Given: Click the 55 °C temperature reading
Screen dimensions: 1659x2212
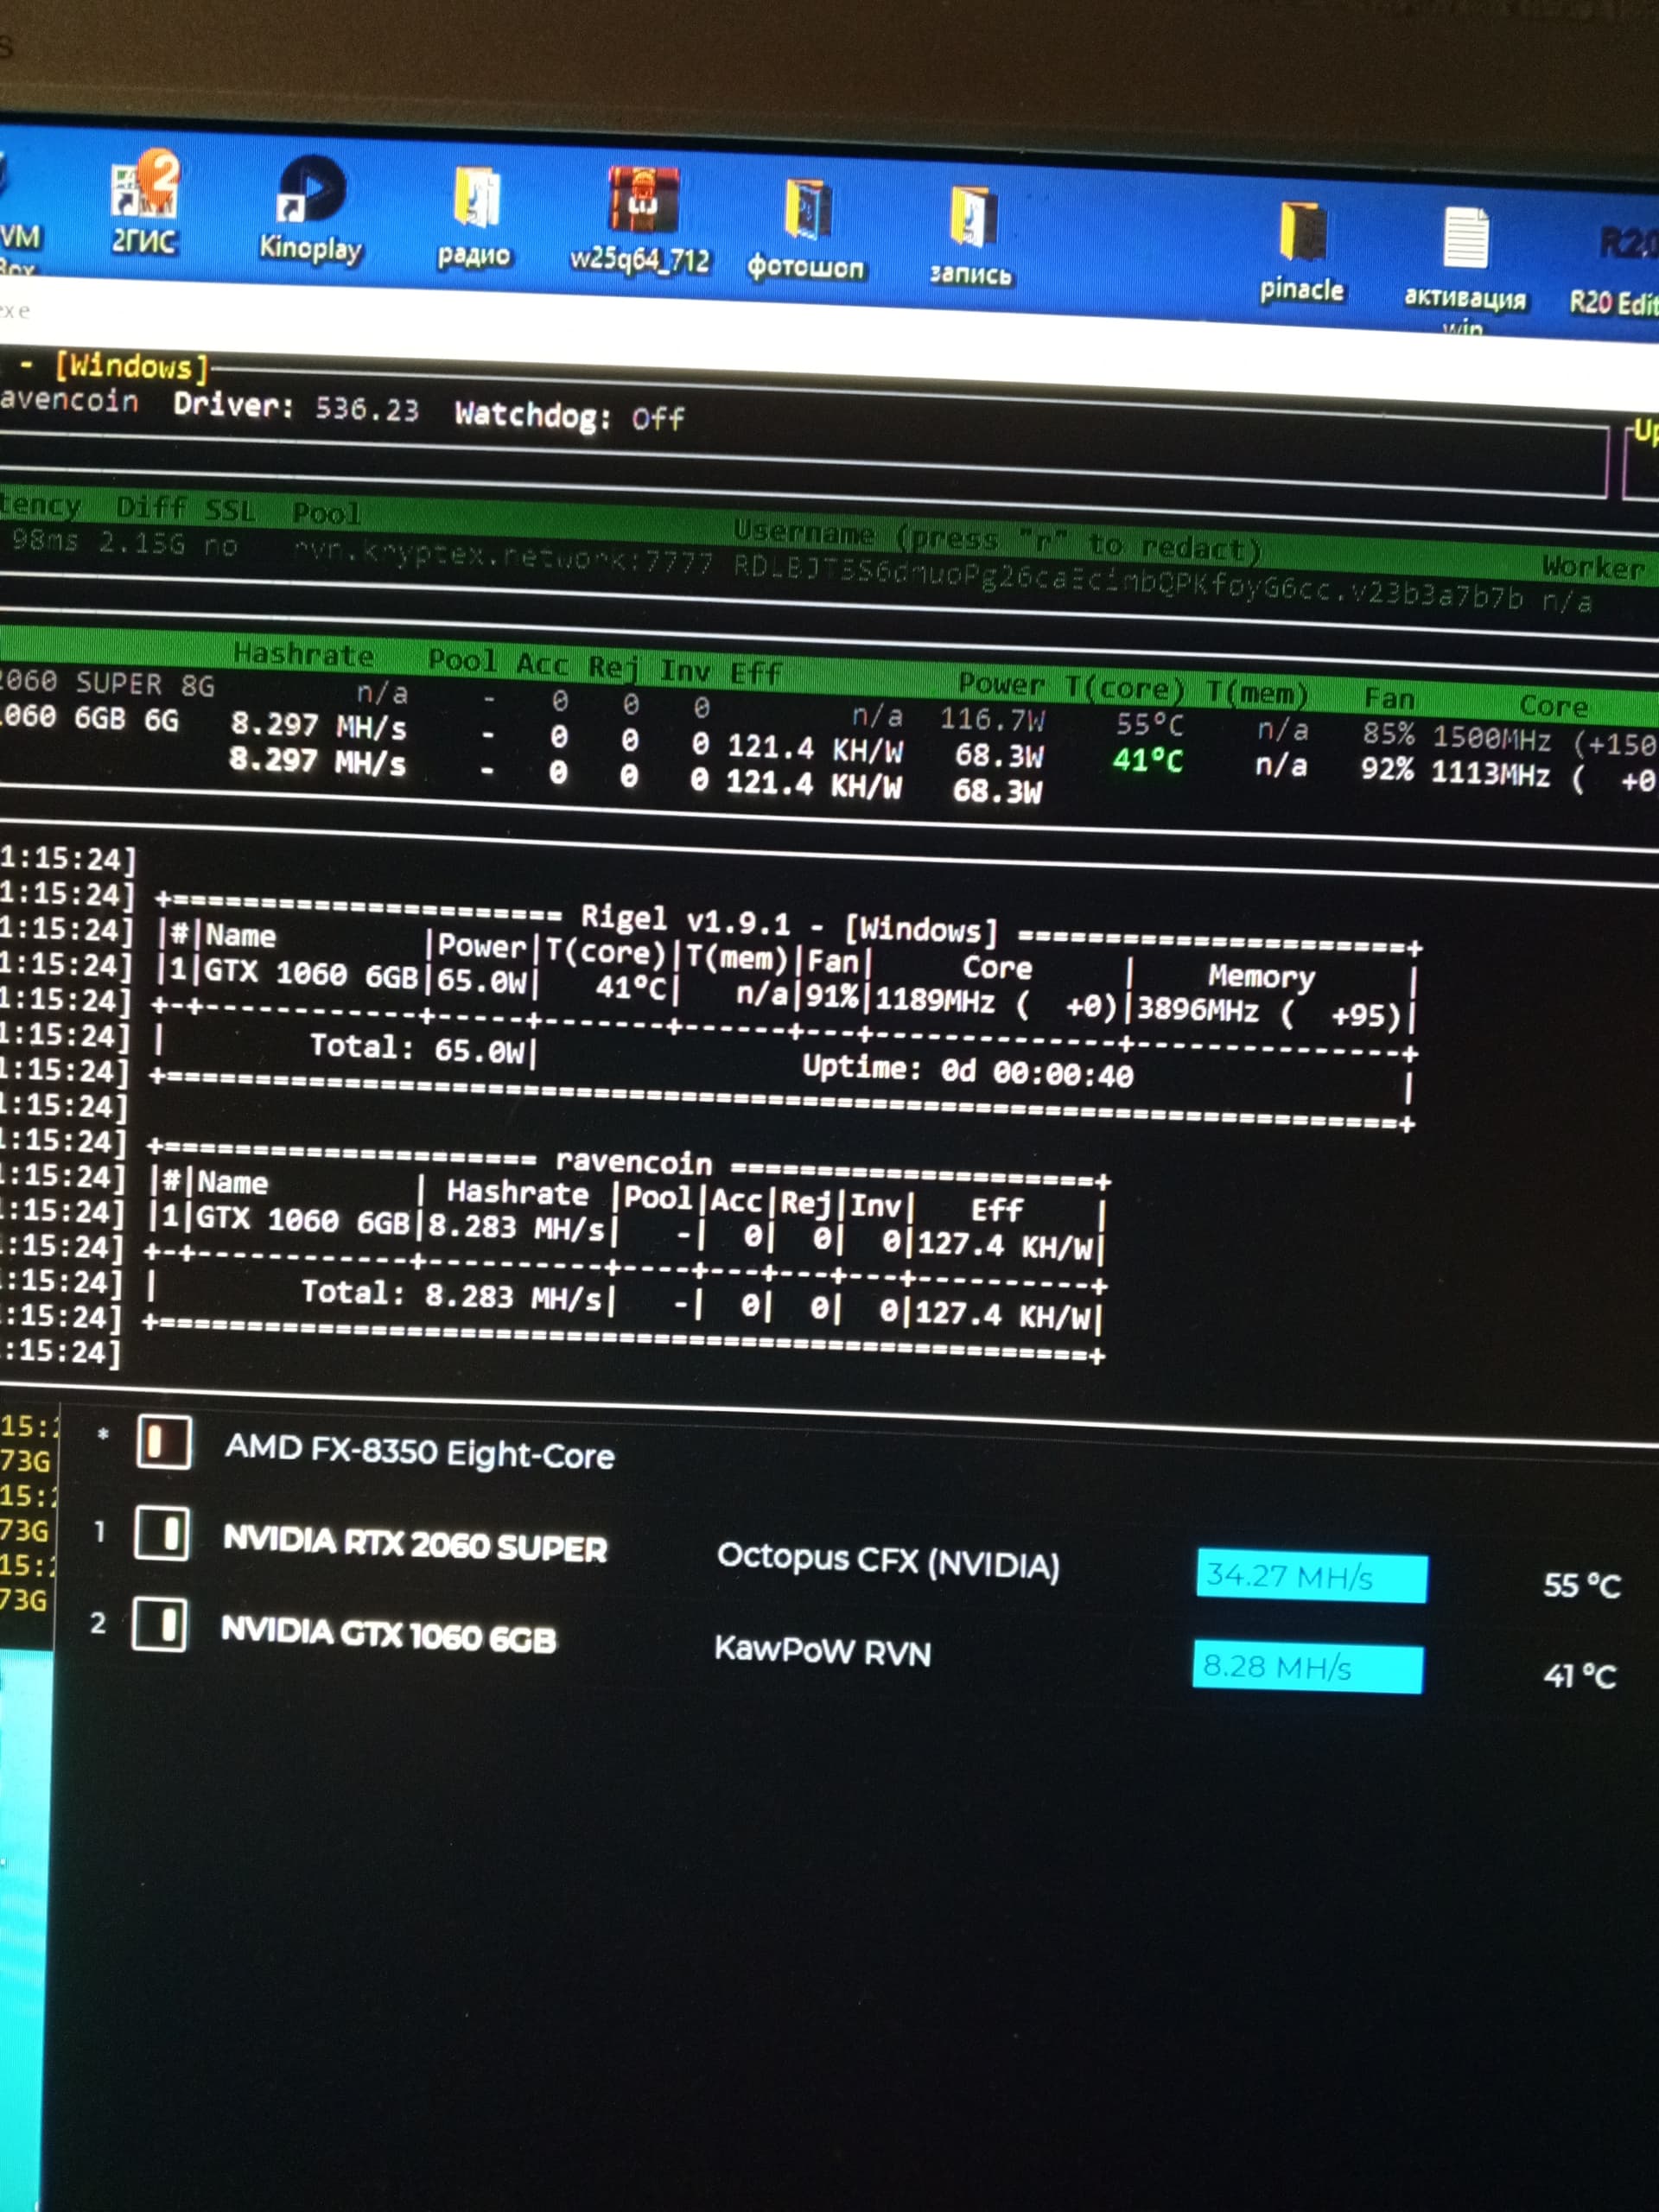Looking at the screenshot, I should tap(1581, 1585).
